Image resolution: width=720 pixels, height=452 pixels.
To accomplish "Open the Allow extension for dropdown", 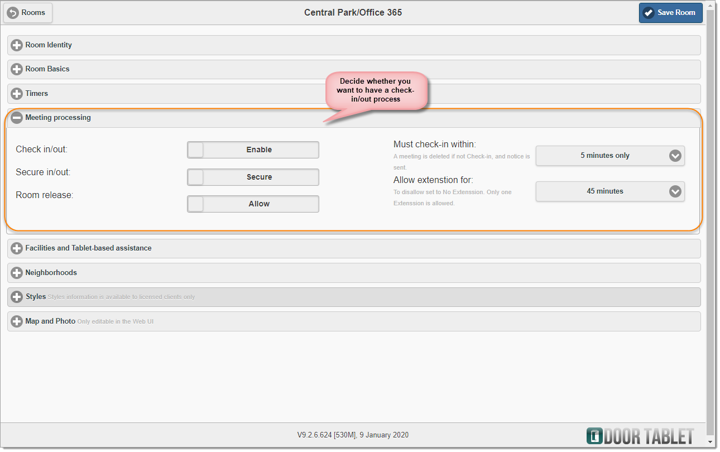I will (610, 191).
